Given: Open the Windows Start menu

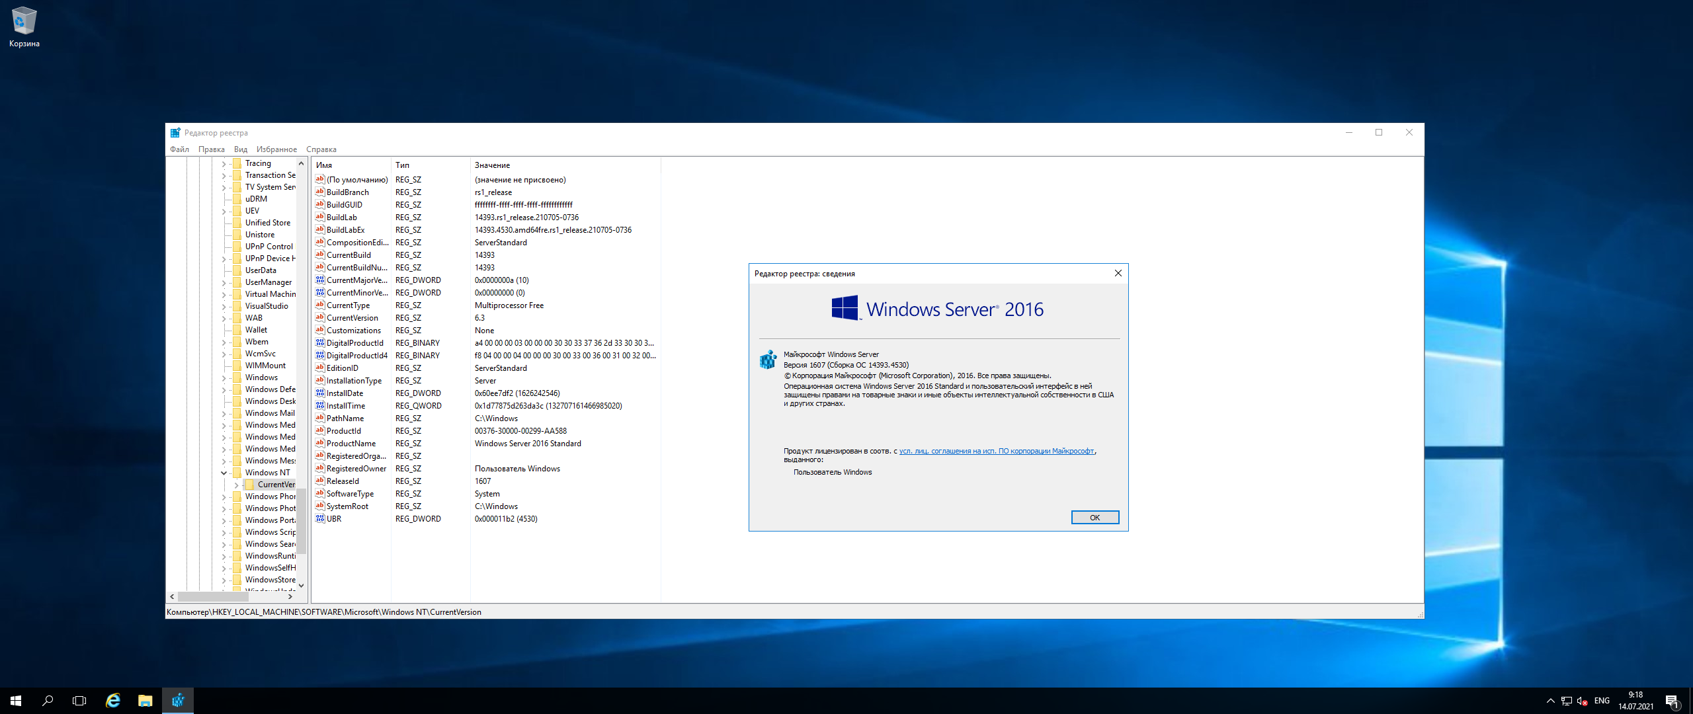Looking at the screenshot, I should point(16,701).
